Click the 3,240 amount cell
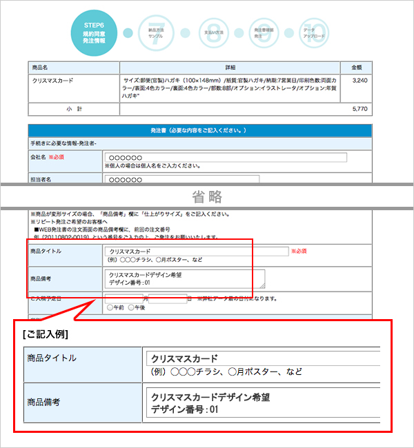The image size is (414, 448). [x=357, y=88]
